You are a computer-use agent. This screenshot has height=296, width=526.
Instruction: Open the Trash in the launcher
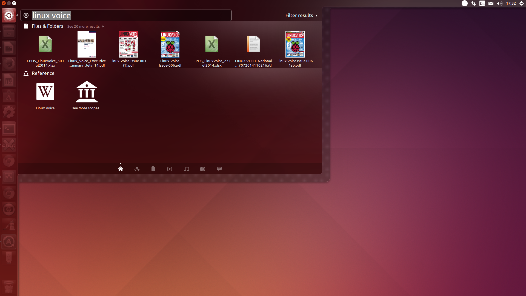click(9, 287)
